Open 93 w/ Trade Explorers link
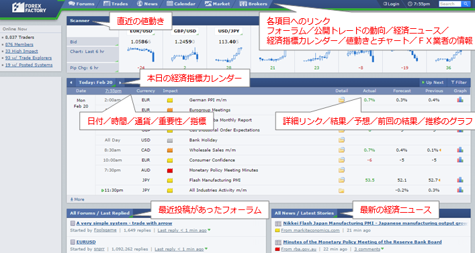Screen dimensions: 475x253 [28, 58]
